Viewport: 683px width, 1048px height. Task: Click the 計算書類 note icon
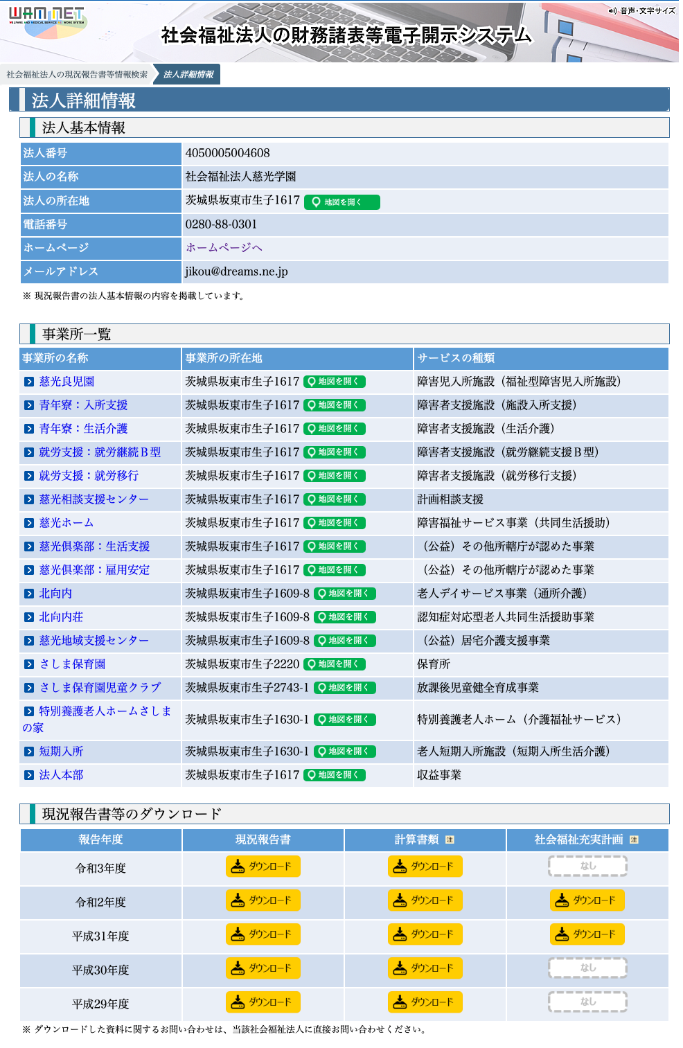coord(450,840)
